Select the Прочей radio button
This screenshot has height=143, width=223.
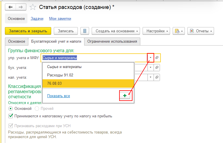tap(37, 109)
